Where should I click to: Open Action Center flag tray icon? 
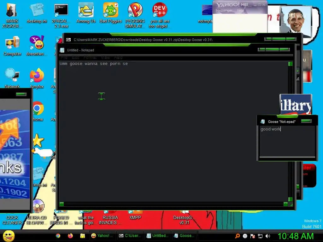coord(253,236)
